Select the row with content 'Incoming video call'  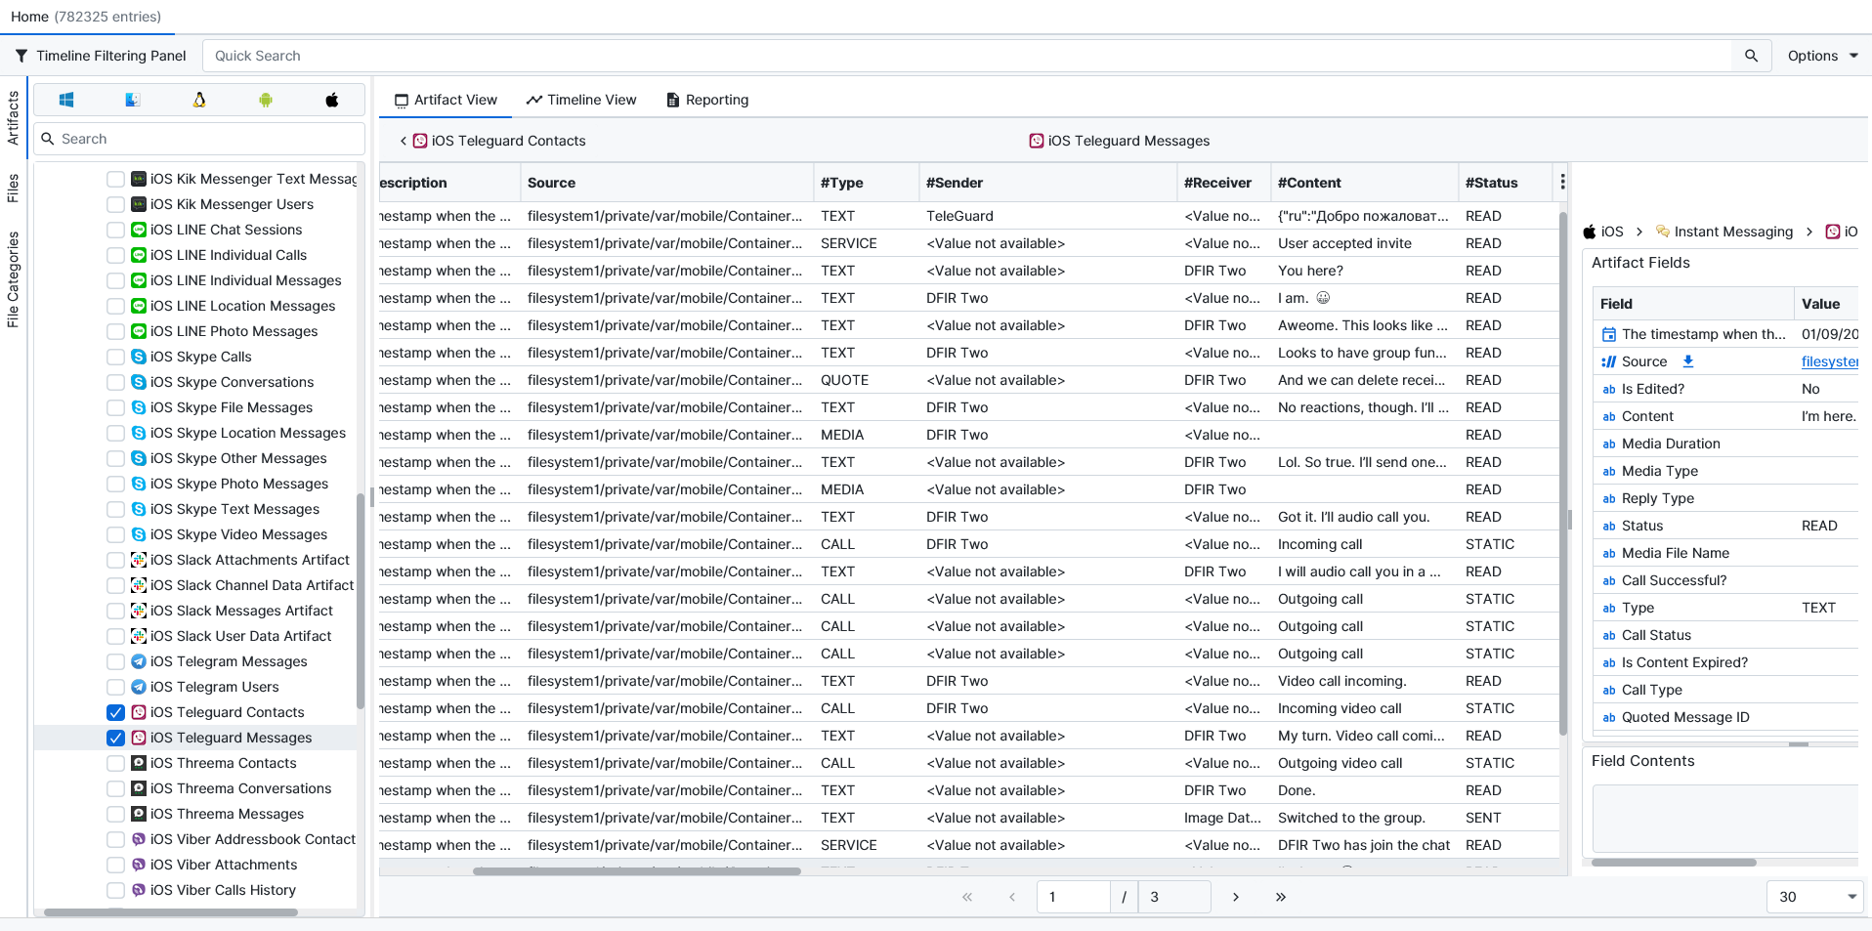click(967, 708)
